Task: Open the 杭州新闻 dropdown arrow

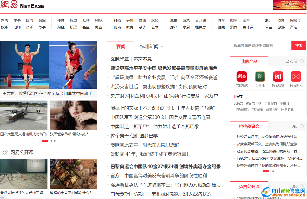Action: pyautogui.click(x=162, y=47)
